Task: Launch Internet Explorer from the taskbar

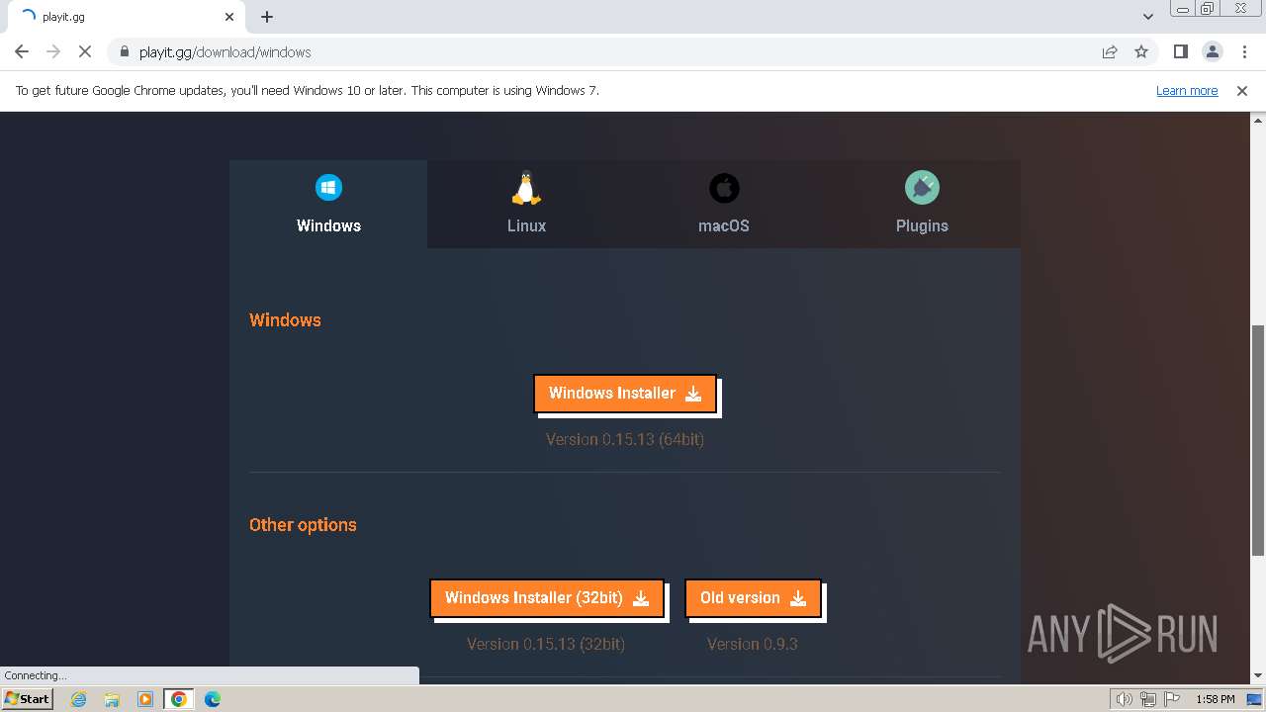Action: [x=79, y=699]
